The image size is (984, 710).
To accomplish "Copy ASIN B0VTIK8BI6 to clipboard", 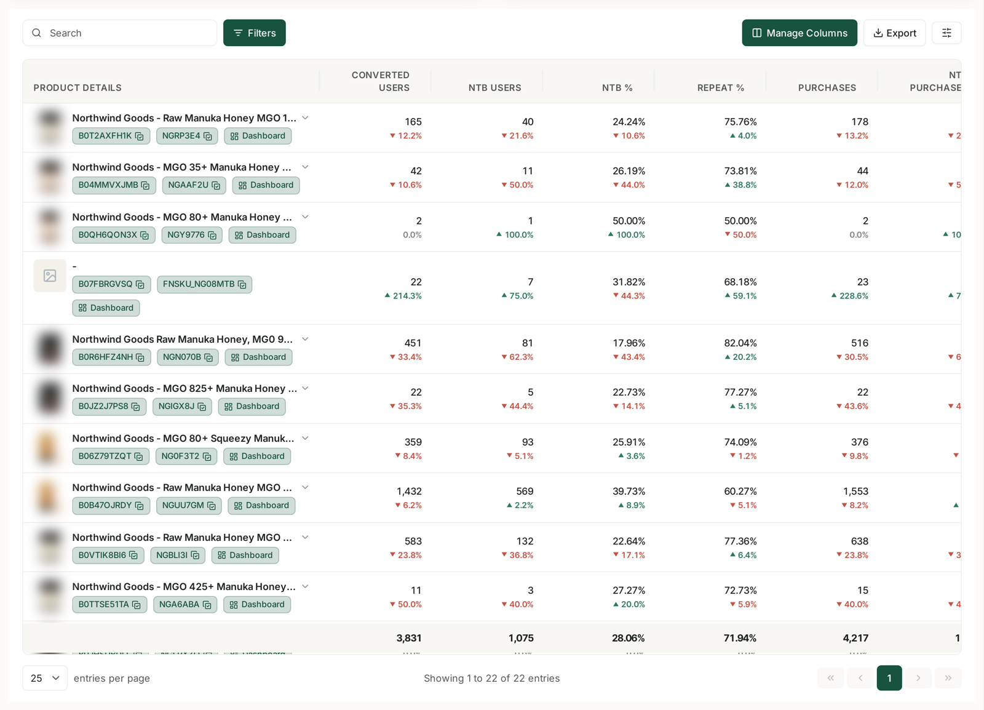I will click(x=133, y=555).
